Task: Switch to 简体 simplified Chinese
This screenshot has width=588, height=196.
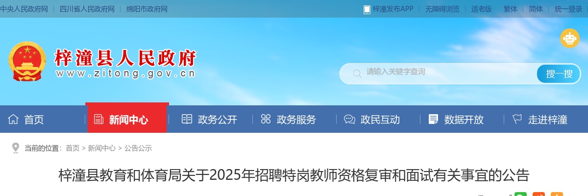Action: point(536,9)
